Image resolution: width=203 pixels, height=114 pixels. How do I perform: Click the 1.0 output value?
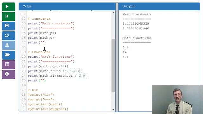[126, 57]
